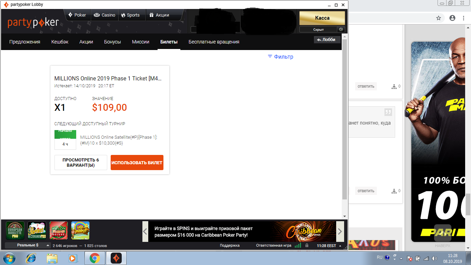Click the Windows Start button
Viewport: 471px width, 265px height.
[x=9, y=258]
